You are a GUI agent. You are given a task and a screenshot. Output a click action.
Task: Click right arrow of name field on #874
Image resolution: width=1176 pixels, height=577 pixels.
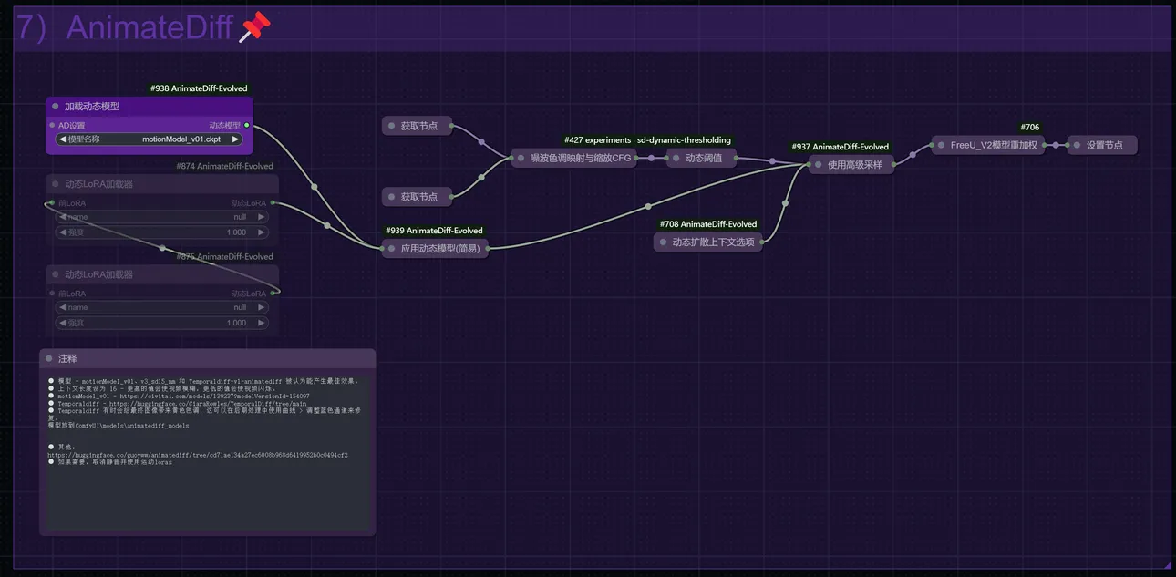262,217
